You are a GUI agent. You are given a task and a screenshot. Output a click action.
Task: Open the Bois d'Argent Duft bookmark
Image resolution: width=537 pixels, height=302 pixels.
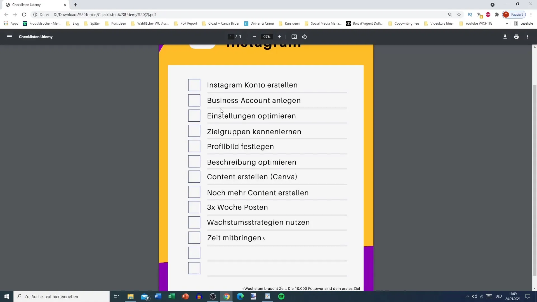point(365,23)
